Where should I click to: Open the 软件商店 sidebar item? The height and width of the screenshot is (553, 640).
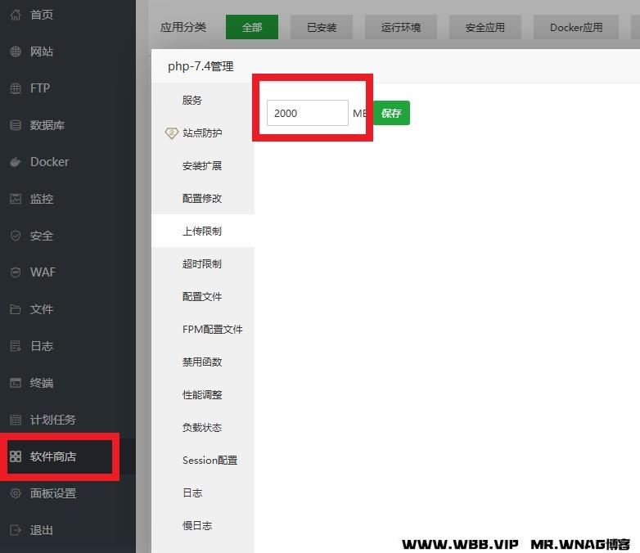pos(53,456)
